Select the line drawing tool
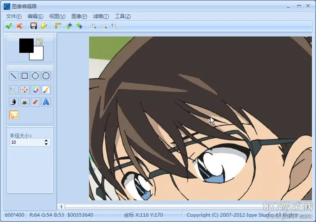Viewport: 316px width, 222px height. pos(14,76)
